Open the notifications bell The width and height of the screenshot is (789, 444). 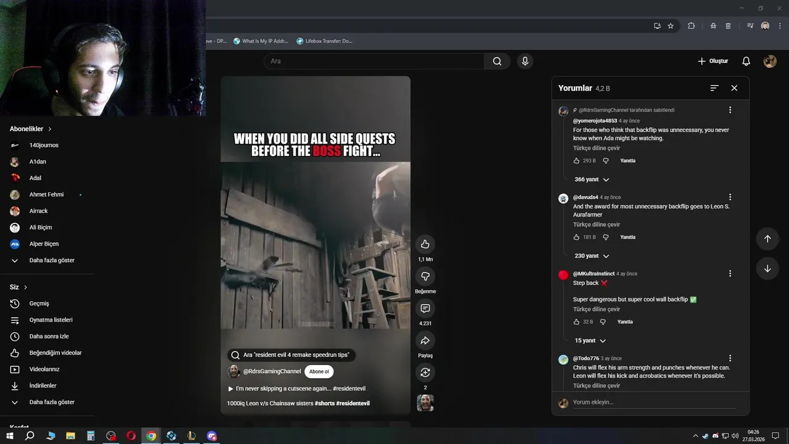[x=746, y=61]
